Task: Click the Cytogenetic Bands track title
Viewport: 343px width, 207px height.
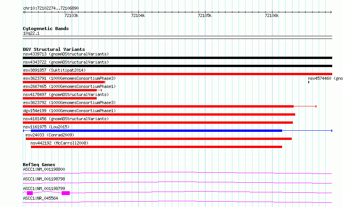Action: pyautogui.click(x=46, y=29)
